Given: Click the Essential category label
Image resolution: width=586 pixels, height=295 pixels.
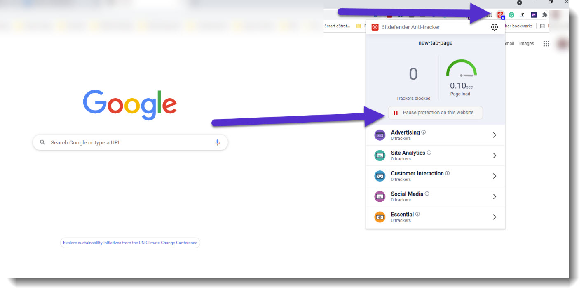Looking at the screenshot, I should (x=402, y=214).
